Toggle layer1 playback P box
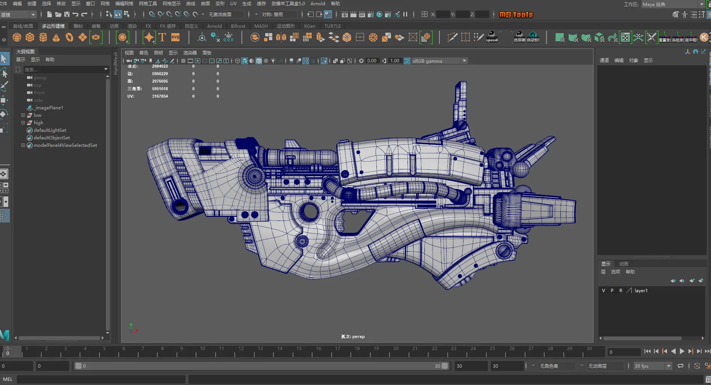This screenshot has width=711, height=385. (x=612, y=291)
